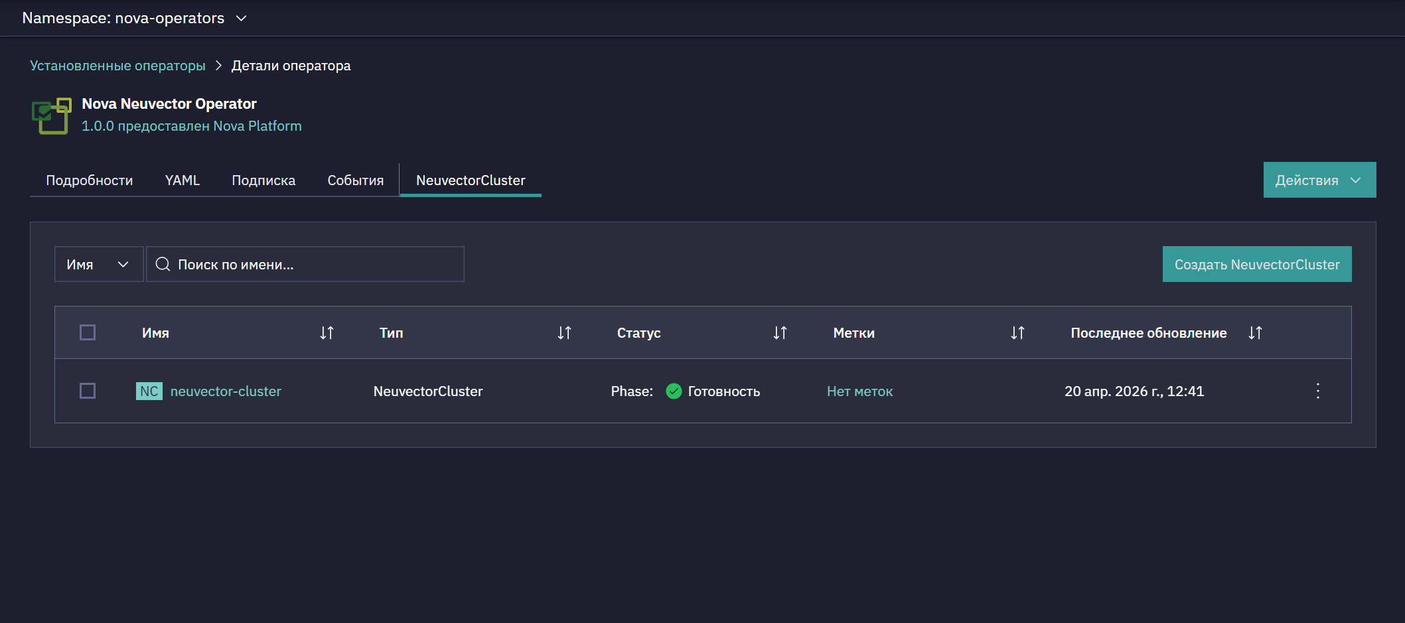This screenshot has width=1405, height=623.
Task: Toggle the select-all checkbox in table header
Action: [x=88, y=332]
